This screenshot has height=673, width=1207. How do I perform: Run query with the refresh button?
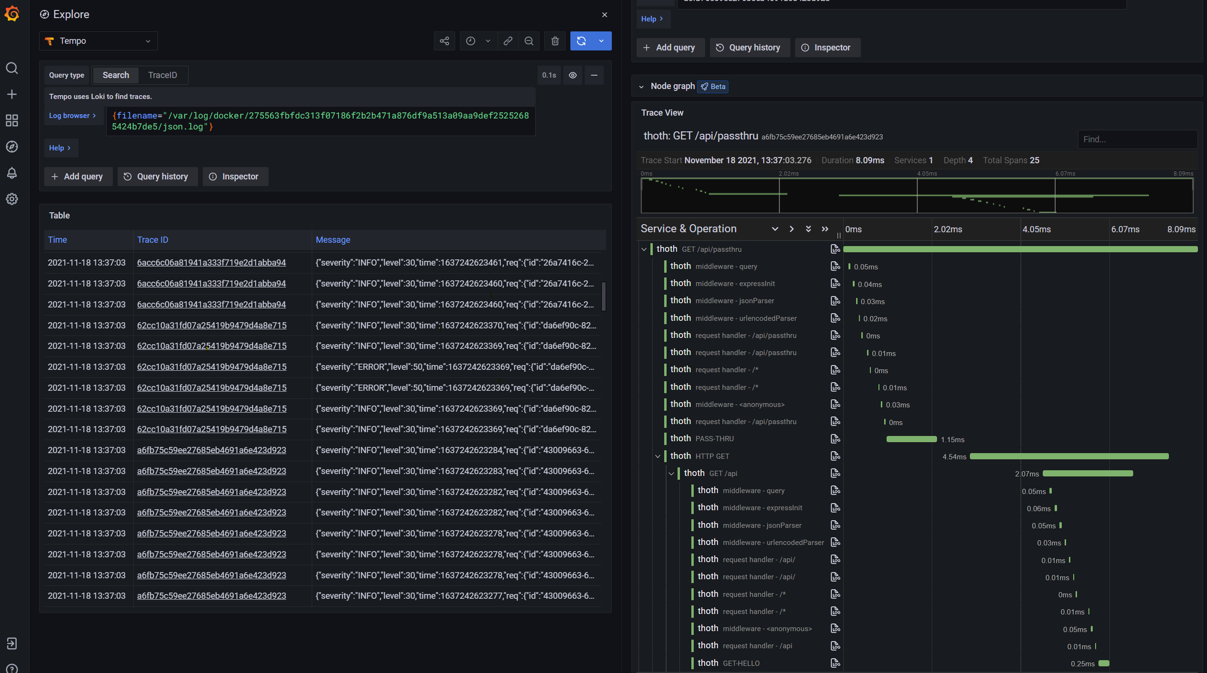pos(581,41)
